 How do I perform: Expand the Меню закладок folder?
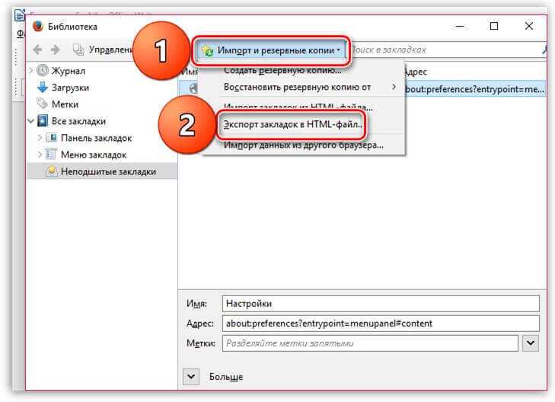tap(40, 155)
